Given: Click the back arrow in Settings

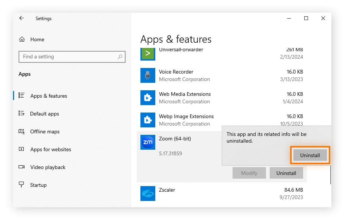Looking at the screenshot, I should (x=22, y=18).
